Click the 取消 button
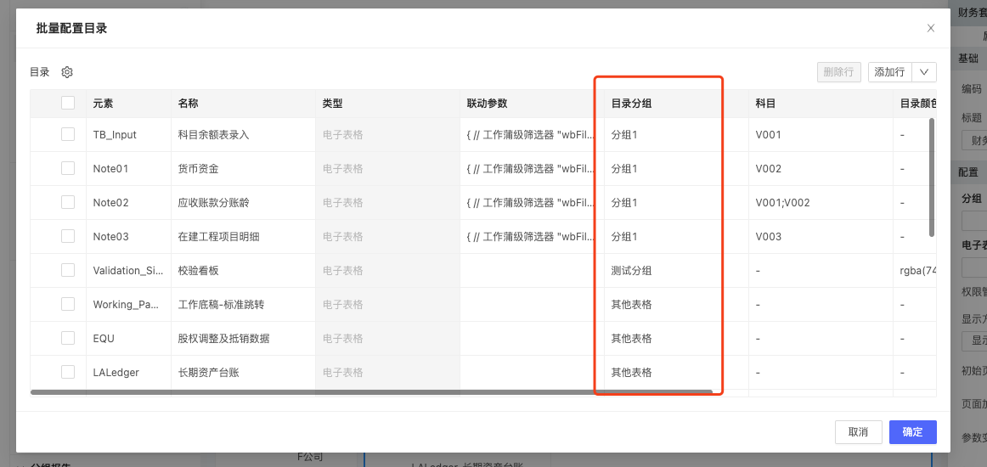The image size is (987, 467). coord(858,432)
